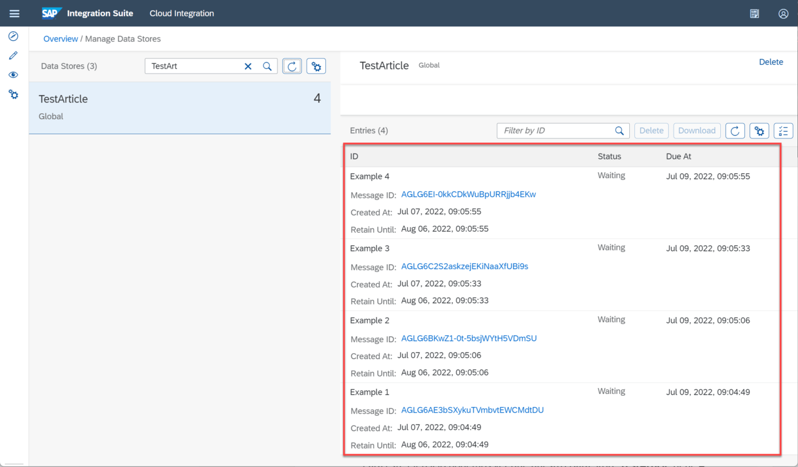Image resolution: width=798 pixels, height=467 pixels.
Task: Click the Data Stores (3) label
Action: (x=69, y=67)
